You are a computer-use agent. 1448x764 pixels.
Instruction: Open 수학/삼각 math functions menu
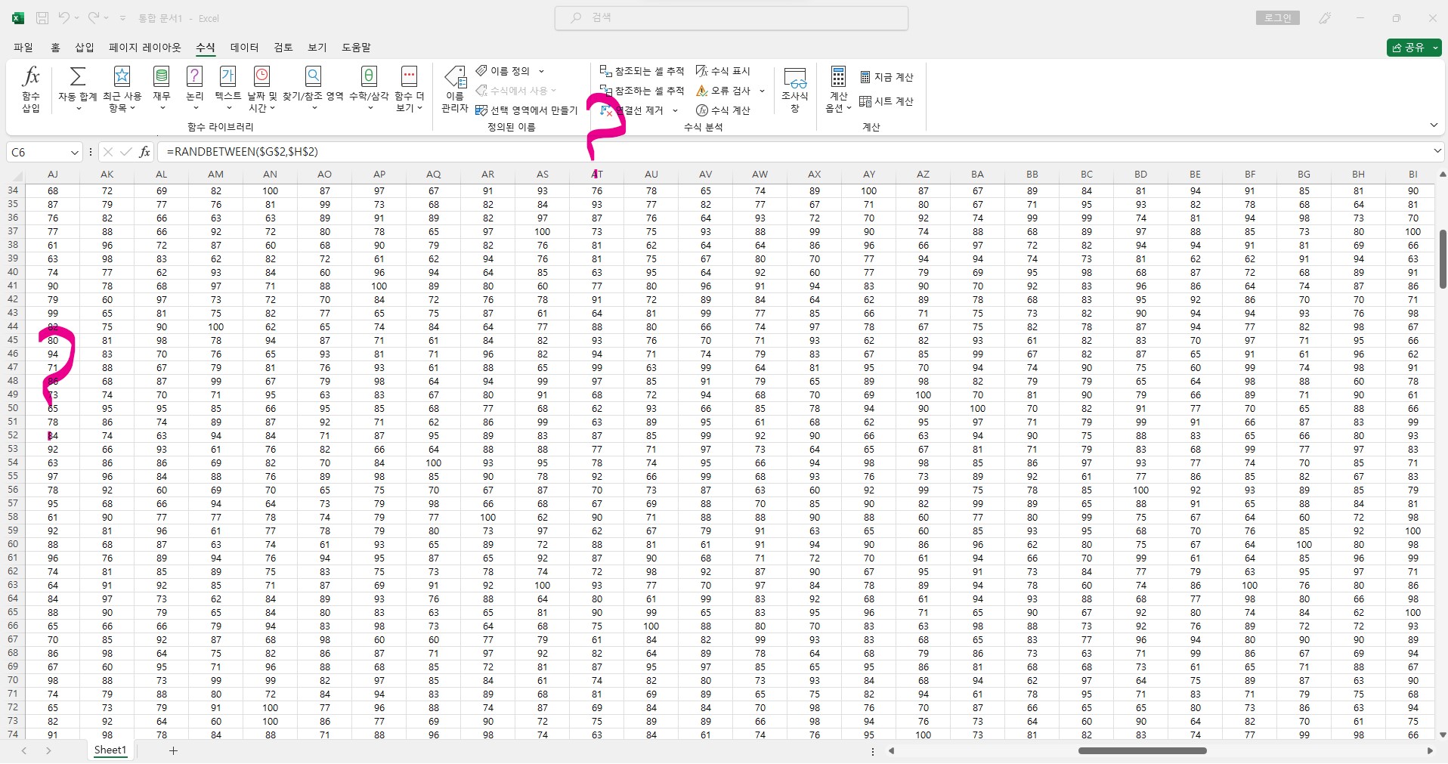coord(369,89)
